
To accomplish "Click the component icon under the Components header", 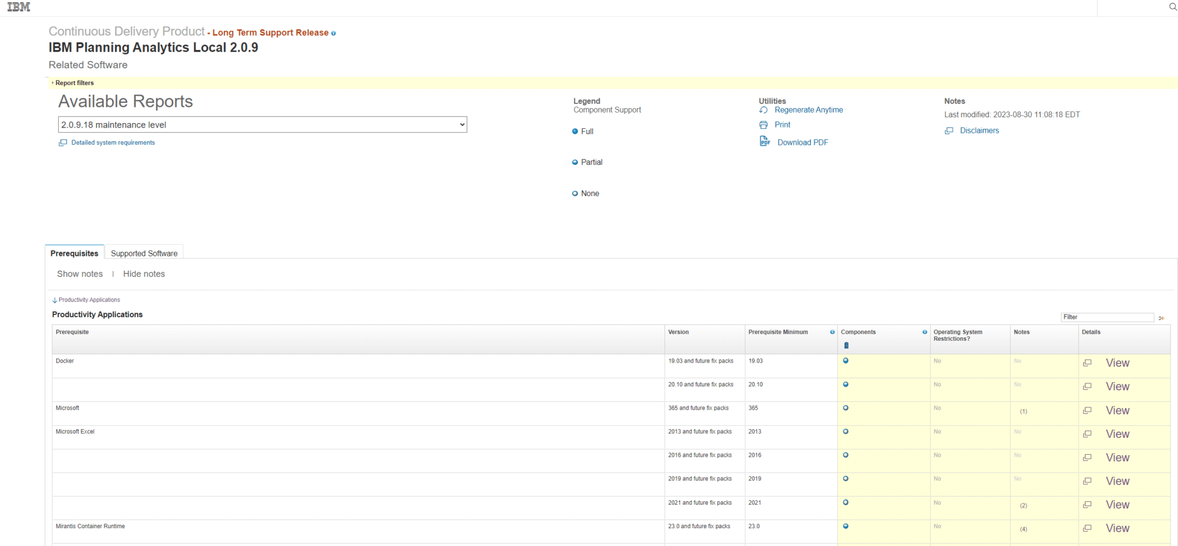I will [846, 345].
